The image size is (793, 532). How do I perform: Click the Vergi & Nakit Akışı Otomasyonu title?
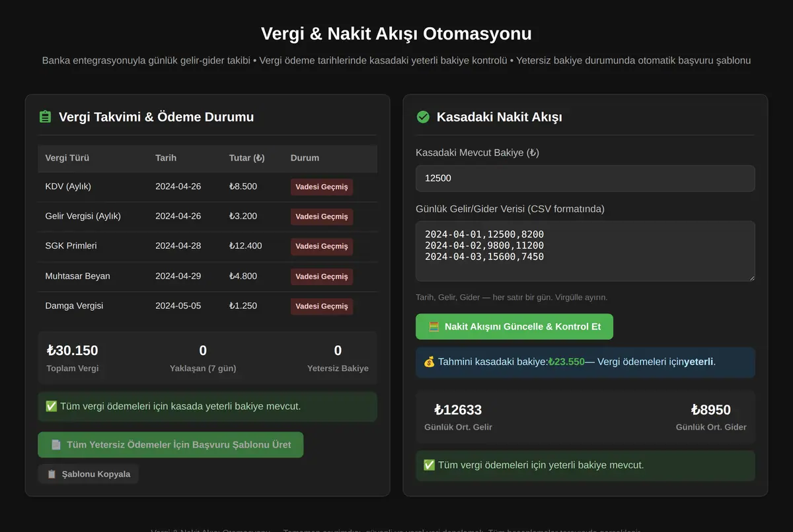tap(397, 34)
